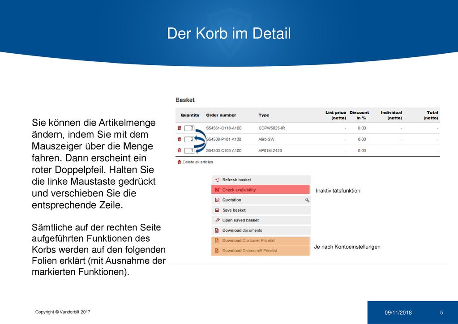Click type cell AP01M-2420
This screenshot has height=324, width=458.
click(270, 151)
